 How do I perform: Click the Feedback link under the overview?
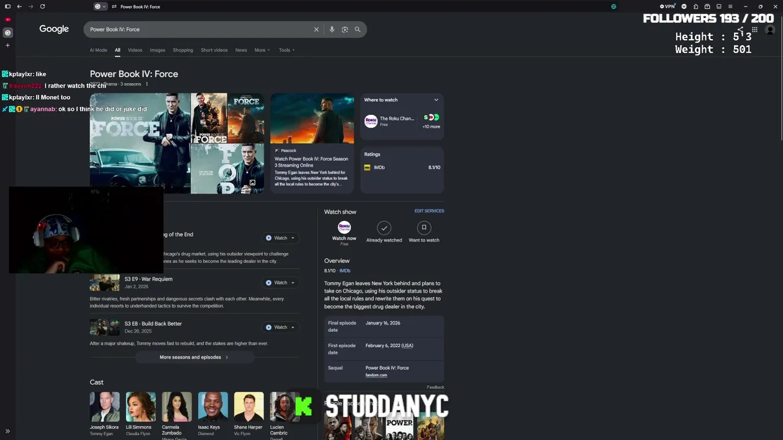[436, 387]
